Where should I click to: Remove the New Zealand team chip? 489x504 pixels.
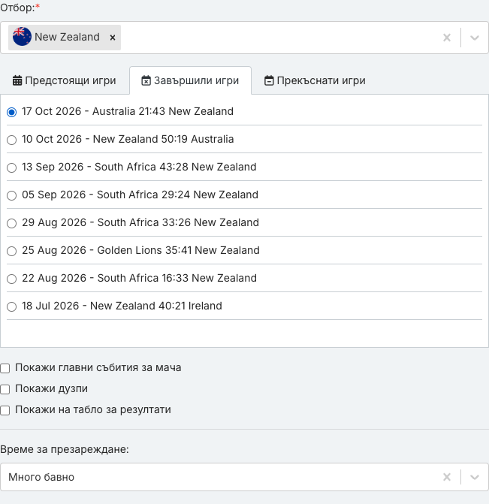[113, 38]
